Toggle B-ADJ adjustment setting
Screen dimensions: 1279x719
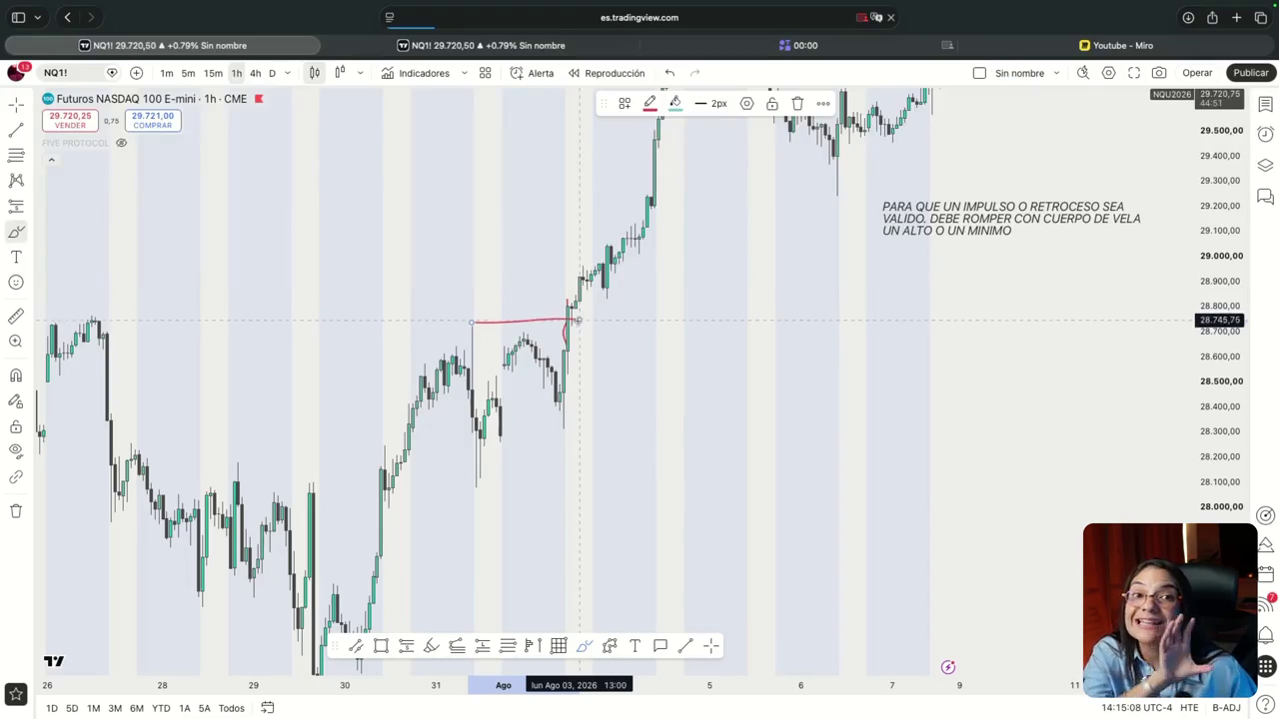pyautogui.click(x=1226, y=708)
